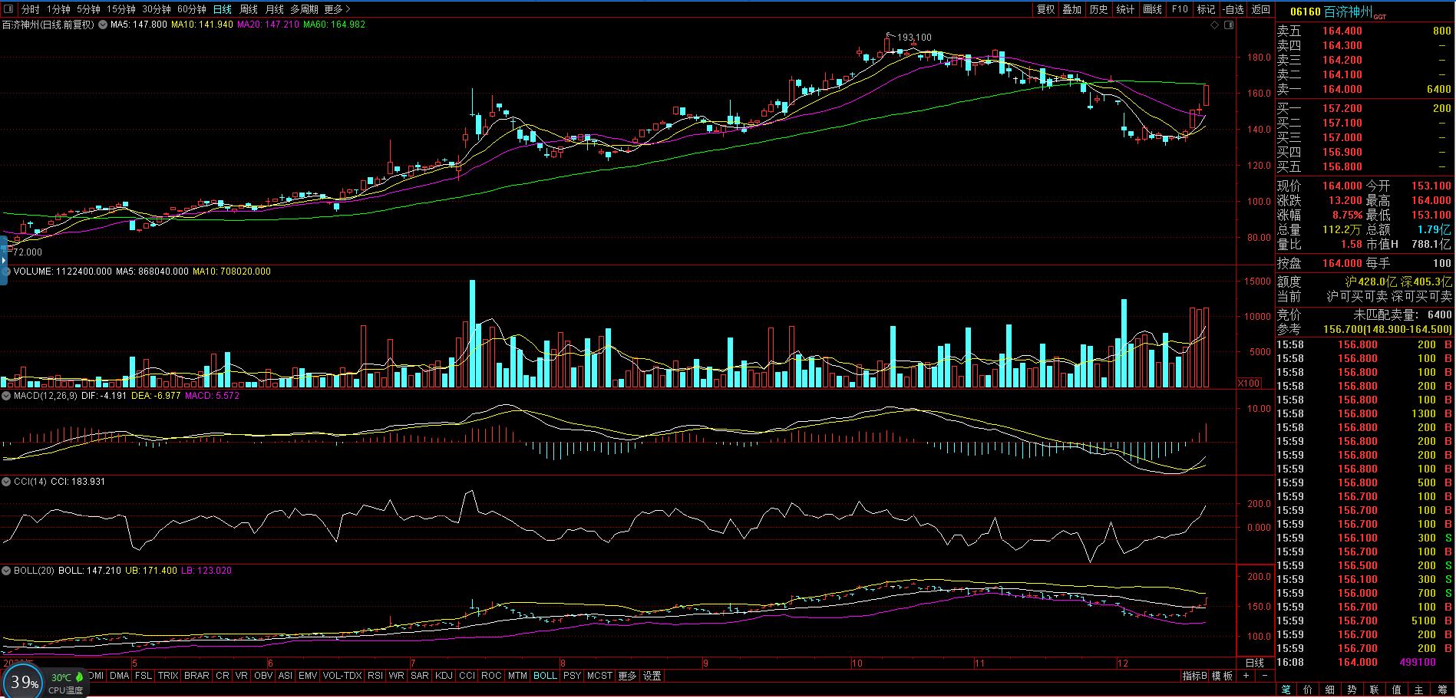Select the ASI indicator
The width and height of the screenshot is (1456, 698).
285,676
